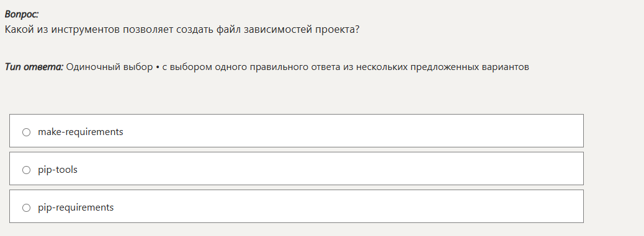Select the make-requirements radio button
The width and height of the screenshot is (644, 236).
coord(26,133)
